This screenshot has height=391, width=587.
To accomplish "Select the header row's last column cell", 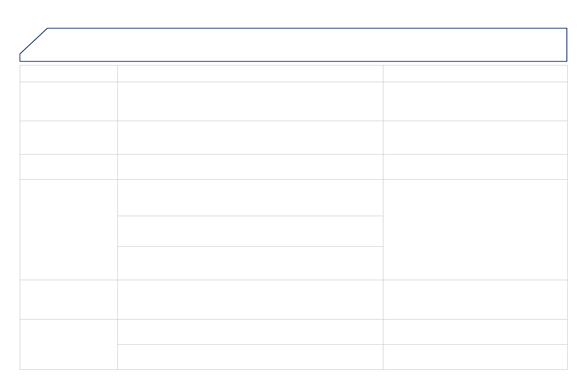I will tap(475, 73).
